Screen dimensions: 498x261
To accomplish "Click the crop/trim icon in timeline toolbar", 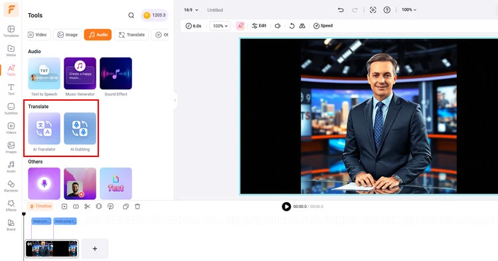I will click(x=99, y=207).
